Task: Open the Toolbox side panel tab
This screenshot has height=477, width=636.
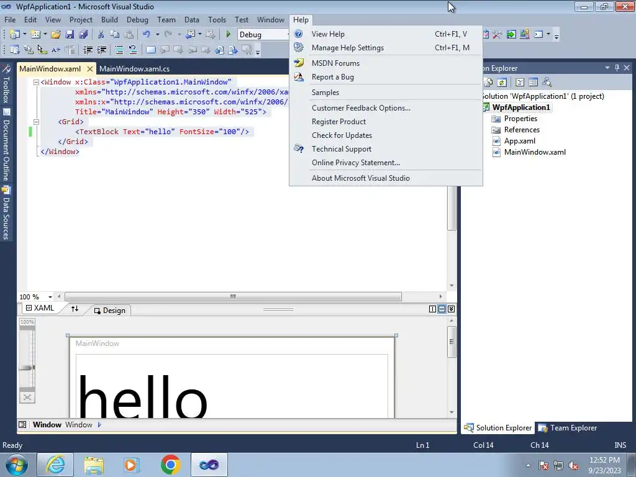Action: 6,84
